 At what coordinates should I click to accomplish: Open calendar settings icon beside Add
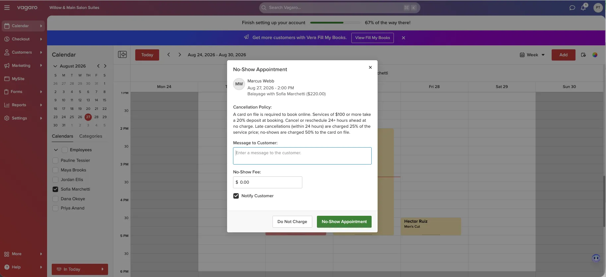point(583,55)
